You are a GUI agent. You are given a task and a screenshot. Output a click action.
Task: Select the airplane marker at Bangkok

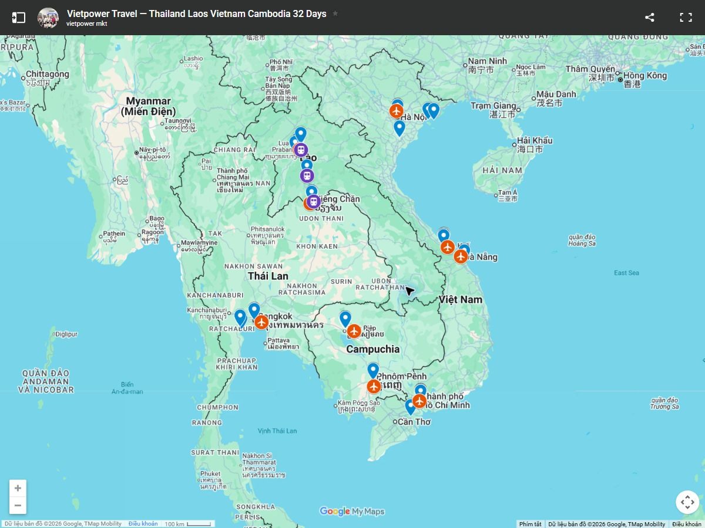tap(261, 322)
